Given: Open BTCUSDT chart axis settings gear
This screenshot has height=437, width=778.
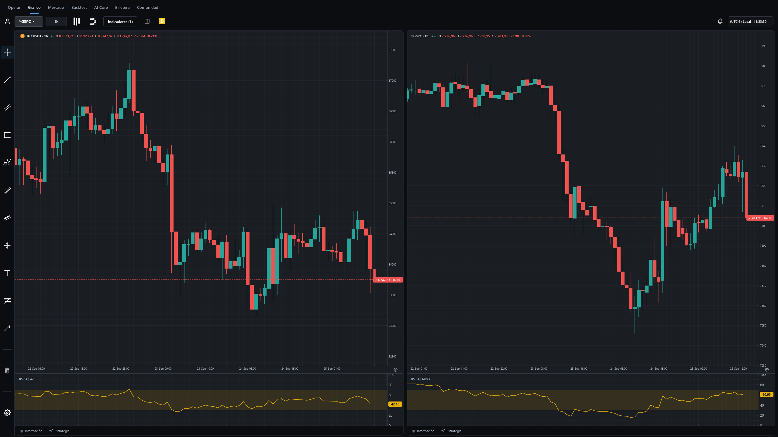Looking at the screenshot, I should point(395,370).
